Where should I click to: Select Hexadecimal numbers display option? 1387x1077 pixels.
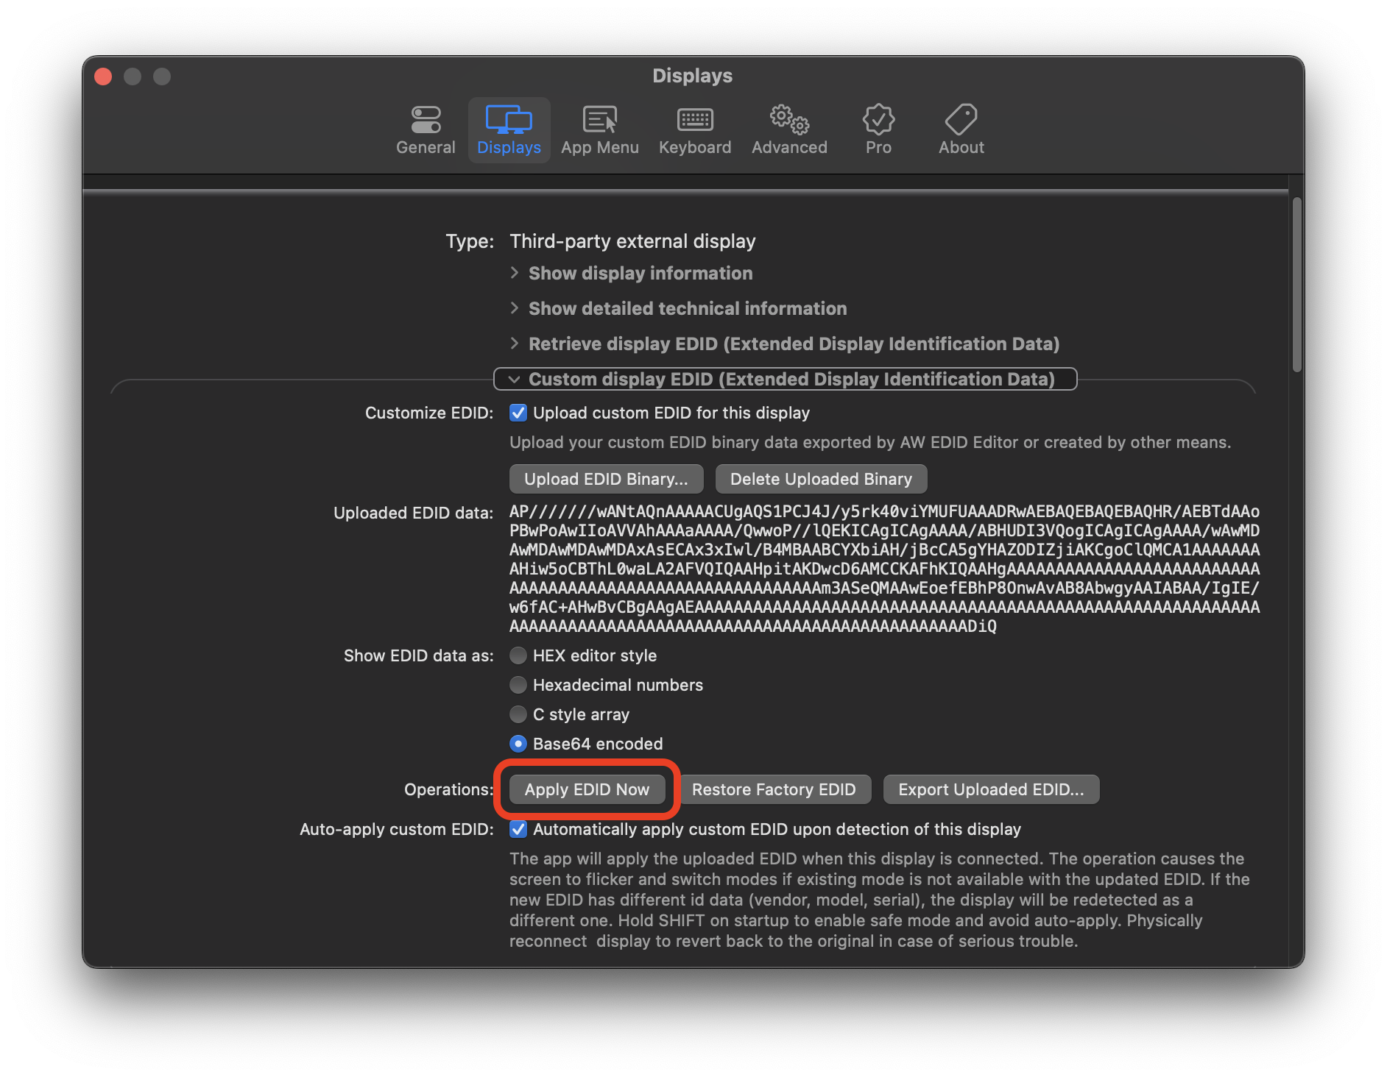pos(518,685)
